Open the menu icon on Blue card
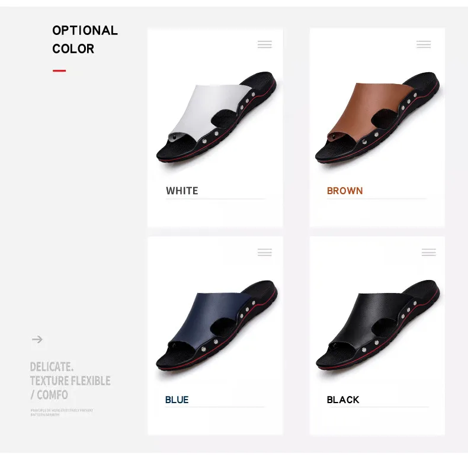The height and width of the screenshot is (457, 468). click(264, 252)
